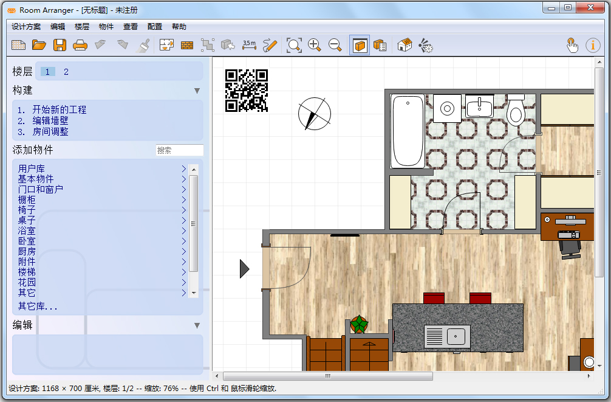Save the project with the floppy disk icon
Viewport: 611px width, 402px height.
pyautogui.click(x=60, y=45)
